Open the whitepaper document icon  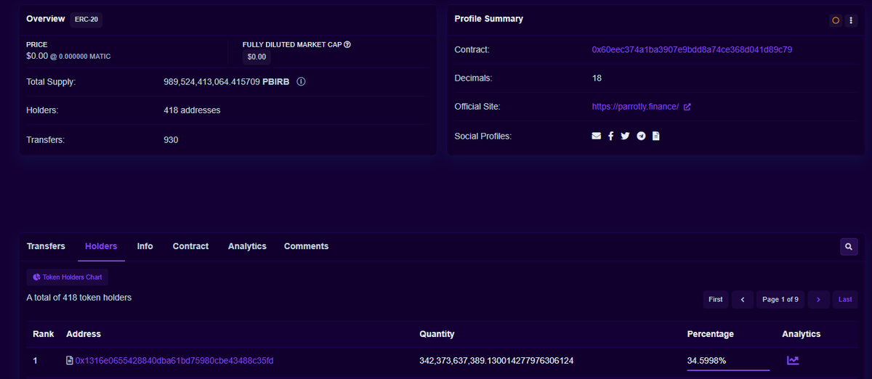coord(655,136)
